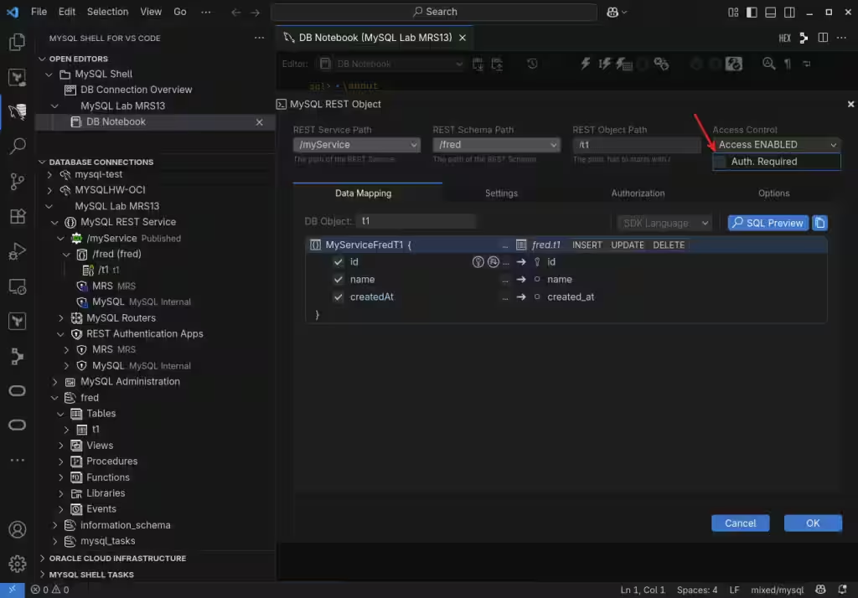
Task: Select DB Connection Overview in open editors
Action: 137,90
